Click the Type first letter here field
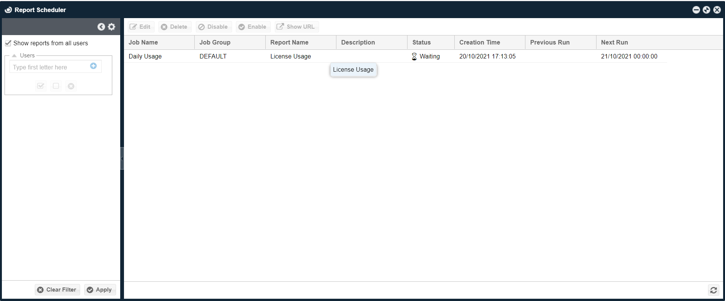The image size is (725, 301). (x=49, y=67)
